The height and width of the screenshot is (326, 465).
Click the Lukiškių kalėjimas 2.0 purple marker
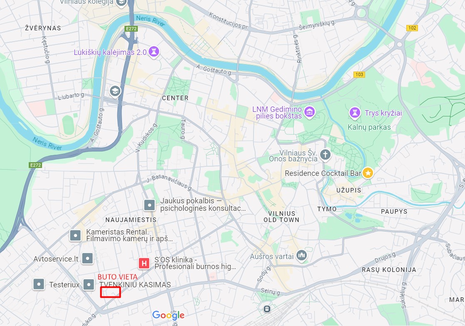coord(154,52)
